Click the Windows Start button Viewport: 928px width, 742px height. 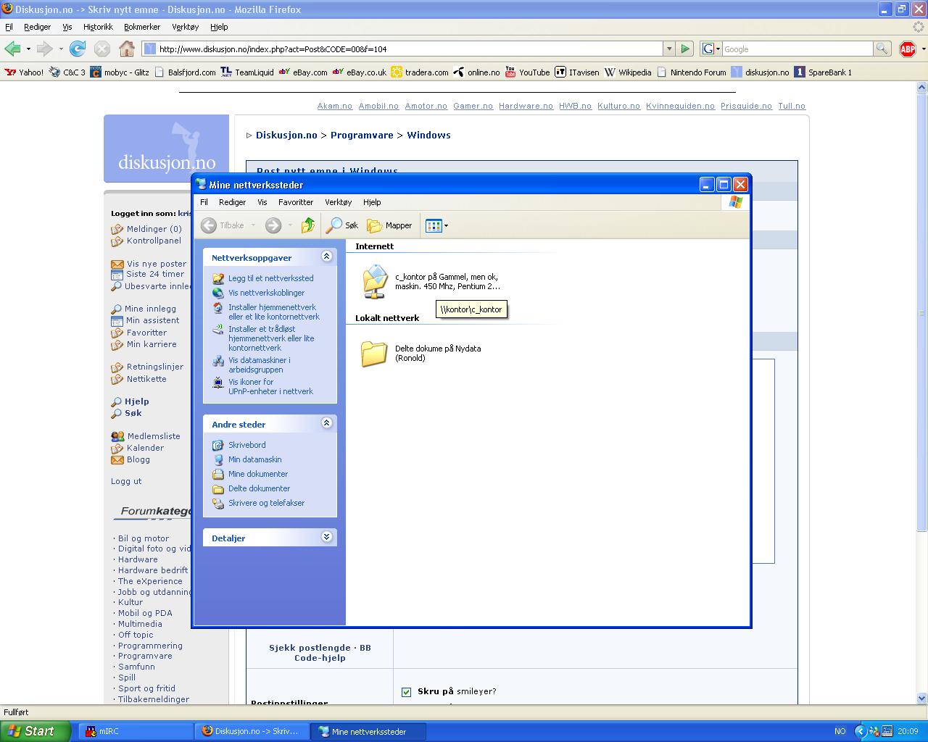[36, 731]
